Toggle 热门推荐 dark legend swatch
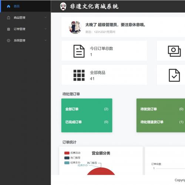Image resolution: width=185 pixels, height=185 pixels. click(67, 158)
